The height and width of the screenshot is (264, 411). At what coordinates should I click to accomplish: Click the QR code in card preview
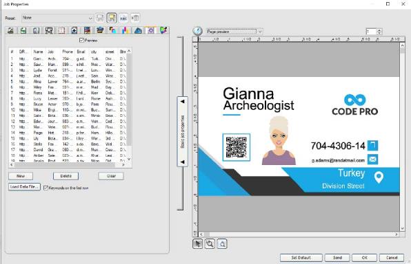coord(236,147)
